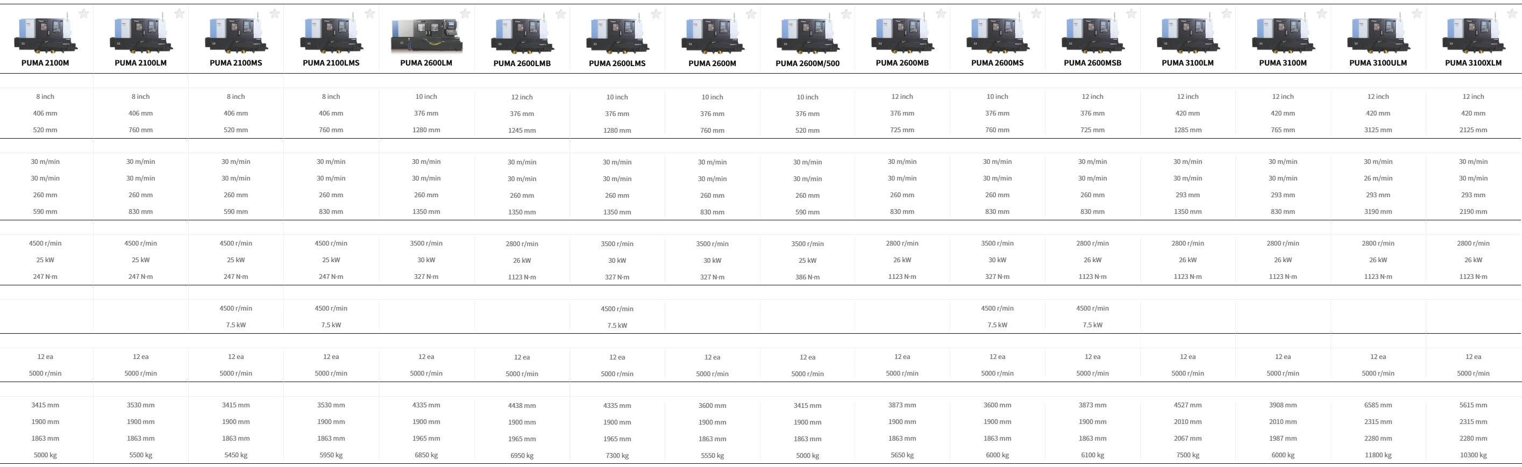Select 3125 mm value for PUMA 3100ULM
The height and width of the screenshot is (467, 1522).
coord(1378,130)
